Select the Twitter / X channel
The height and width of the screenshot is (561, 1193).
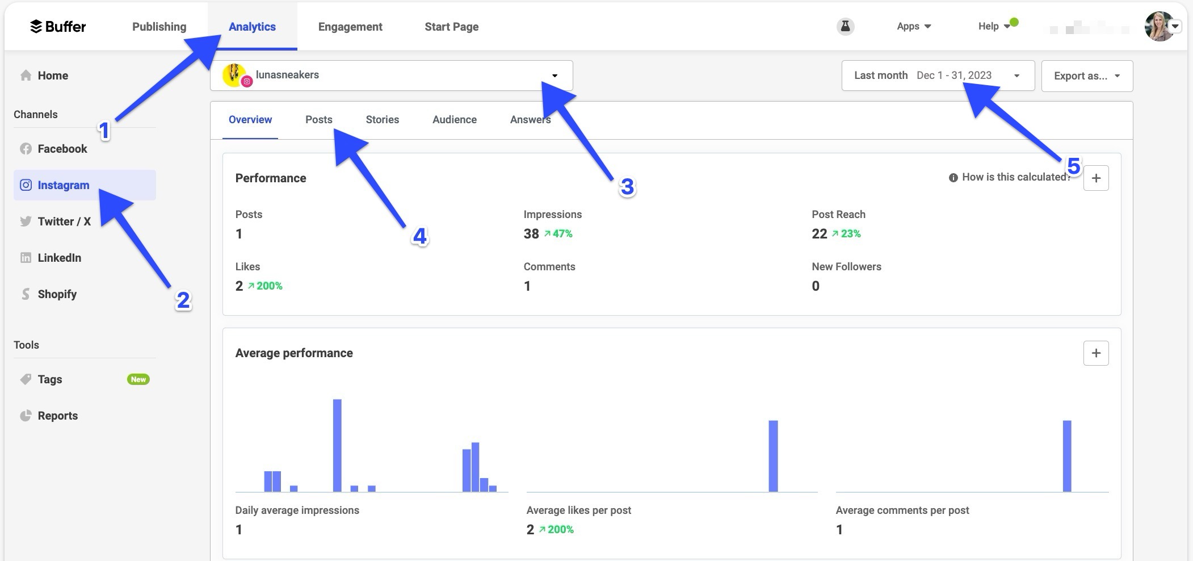(64, 221)
